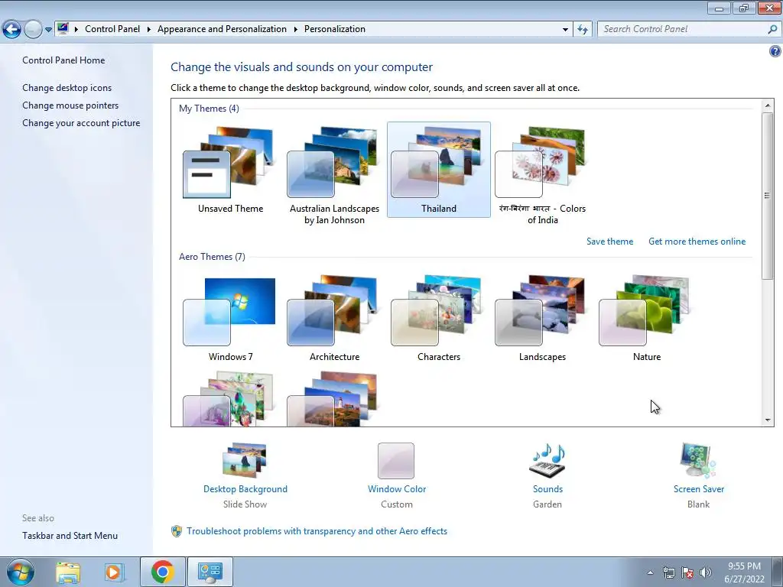The width and height of the screenshot is (783, 587).
Task: Click the Sounds link text
Action: tap(547, 489)
